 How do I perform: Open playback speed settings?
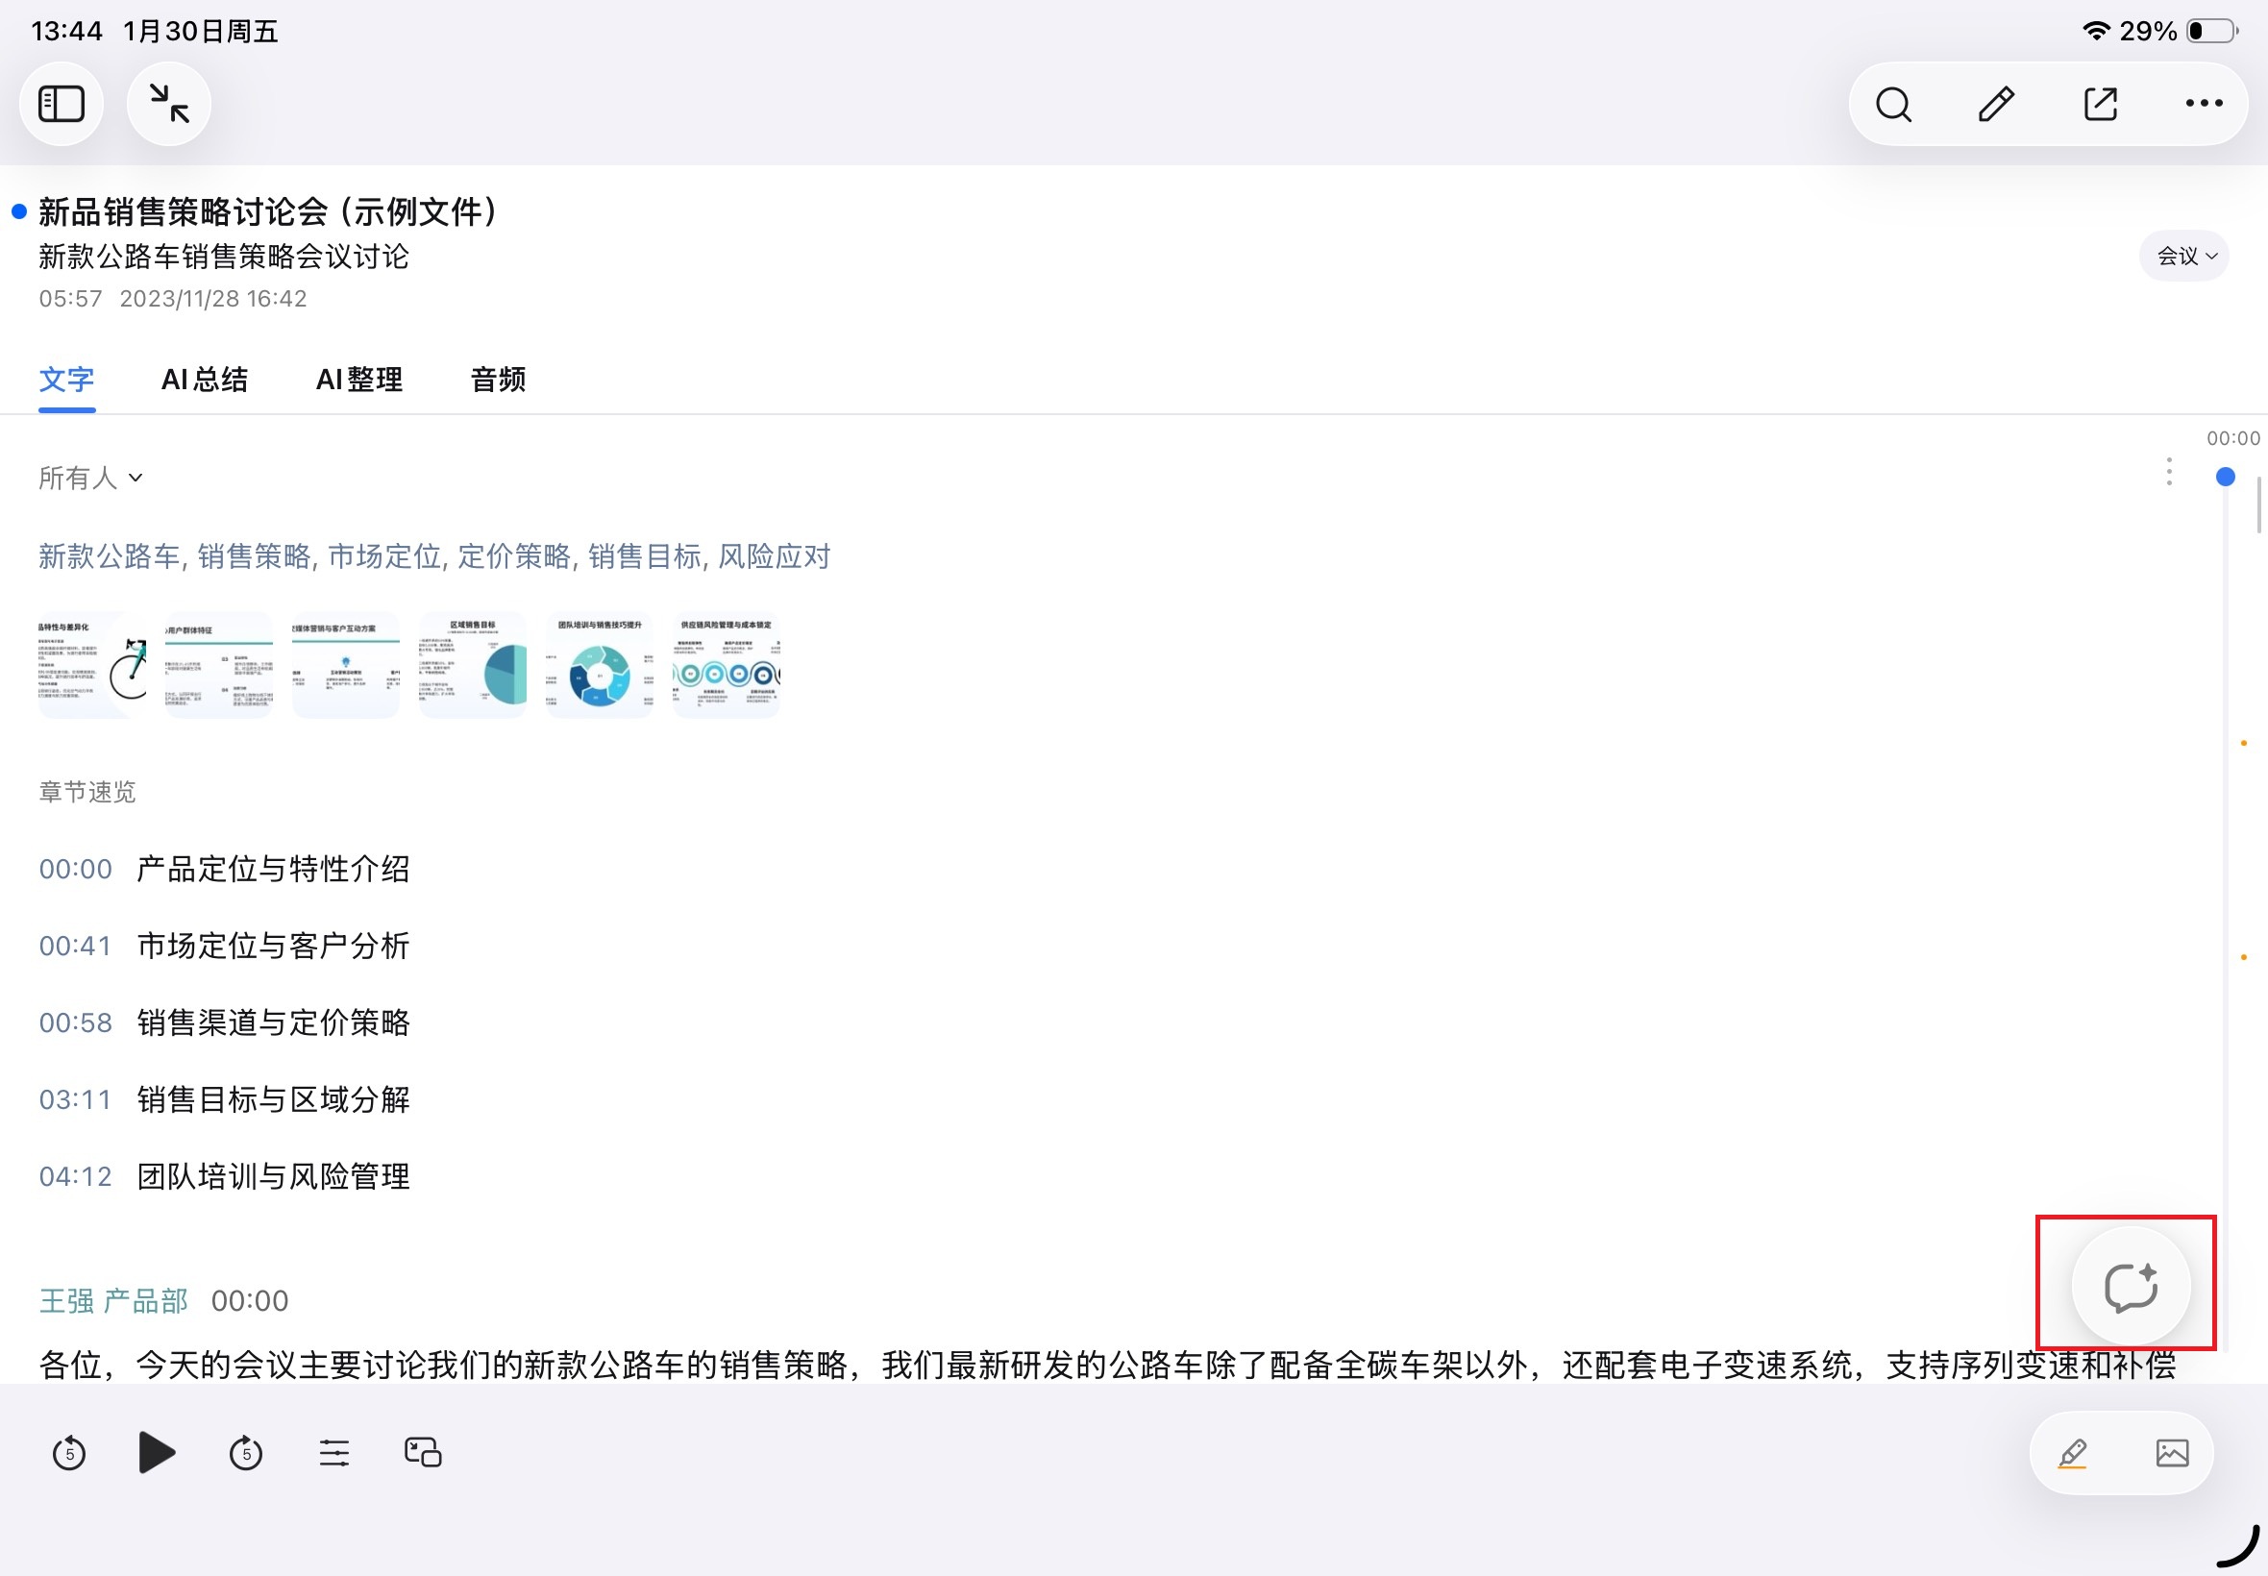click(333, 1453)
